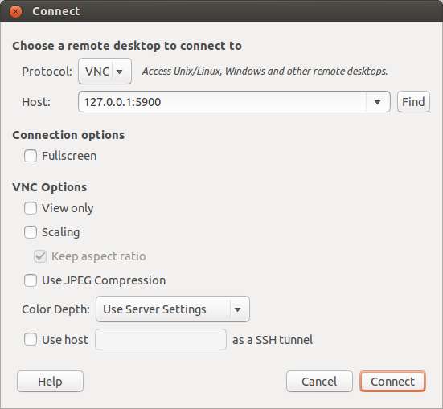This screenshot has height=409, width=443.
Task: Toggle the View only checkbox
Action: click(31, 208)
